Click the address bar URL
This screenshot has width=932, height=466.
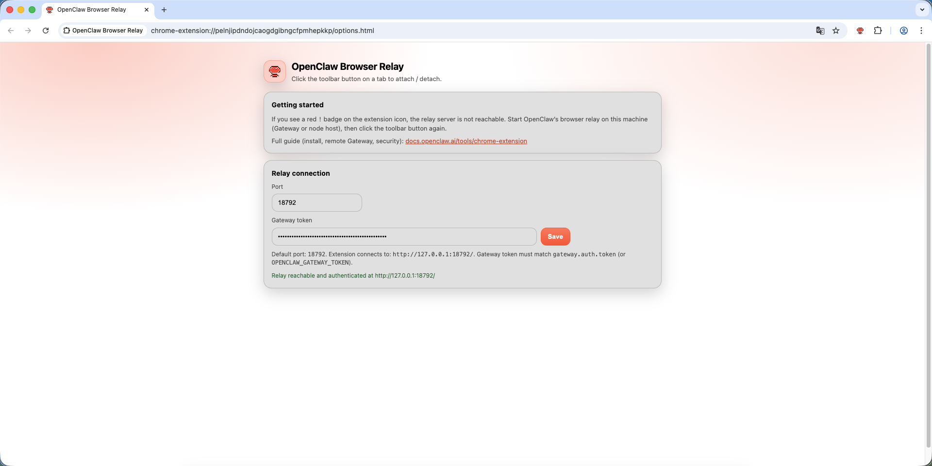(x=263, y=31)
